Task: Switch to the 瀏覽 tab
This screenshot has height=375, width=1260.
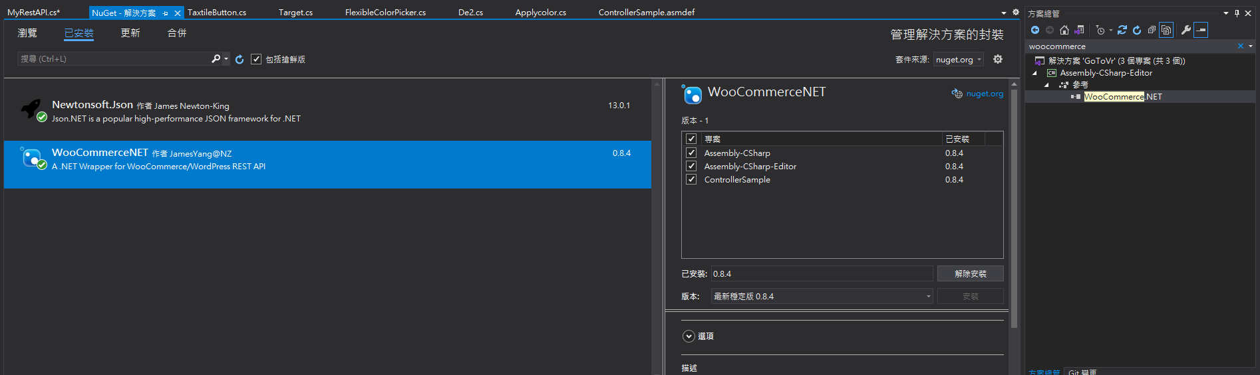Action: click(27, 33)
